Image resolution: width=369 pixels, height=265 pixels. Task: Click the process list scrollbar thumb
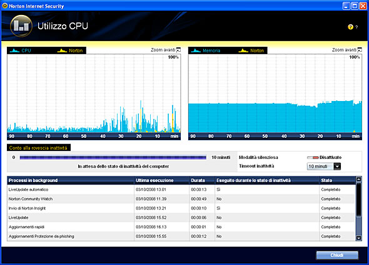[x=358, y=200]
